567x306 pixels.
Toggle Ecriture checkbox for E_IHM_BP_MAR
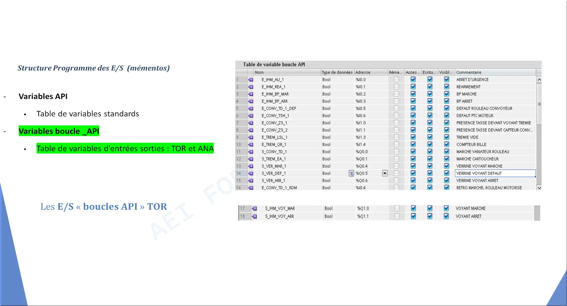pyautogui.click(x=430, y=94)
